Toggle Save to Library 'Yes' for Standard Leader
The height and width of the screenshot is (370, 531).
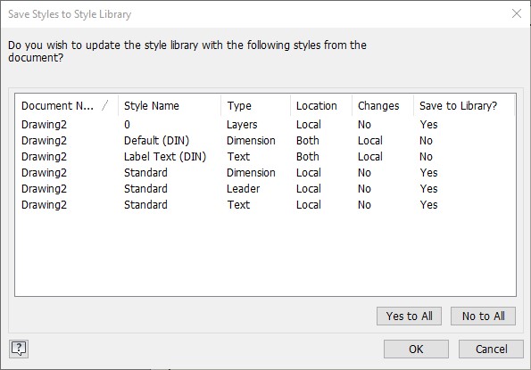[428, 189]
